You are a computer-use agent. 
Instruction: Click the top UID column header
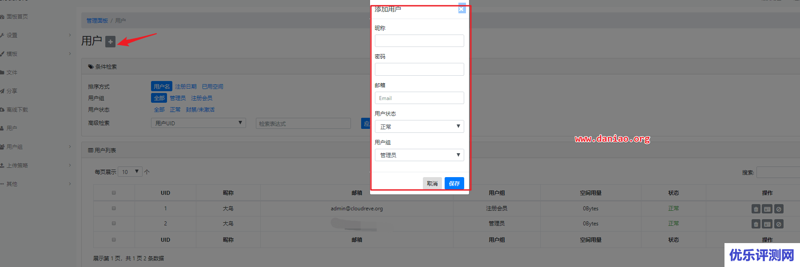click(x=165, y=193)
